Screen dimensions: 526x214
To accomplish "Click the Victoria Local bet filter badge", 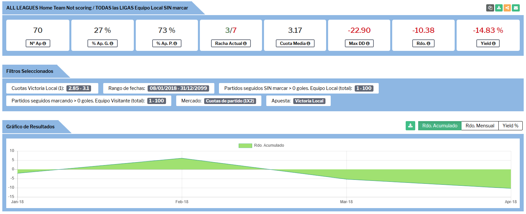I will [x=309, y=101].
